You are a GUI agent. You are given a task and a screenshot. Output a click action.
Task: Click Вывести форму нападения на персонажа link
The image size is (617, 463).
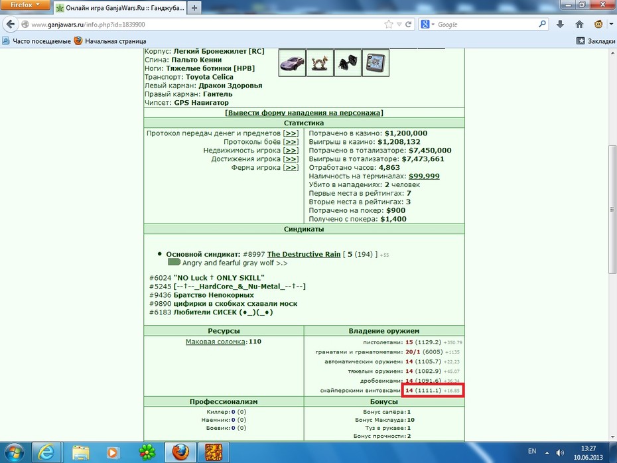coord(304,113)
